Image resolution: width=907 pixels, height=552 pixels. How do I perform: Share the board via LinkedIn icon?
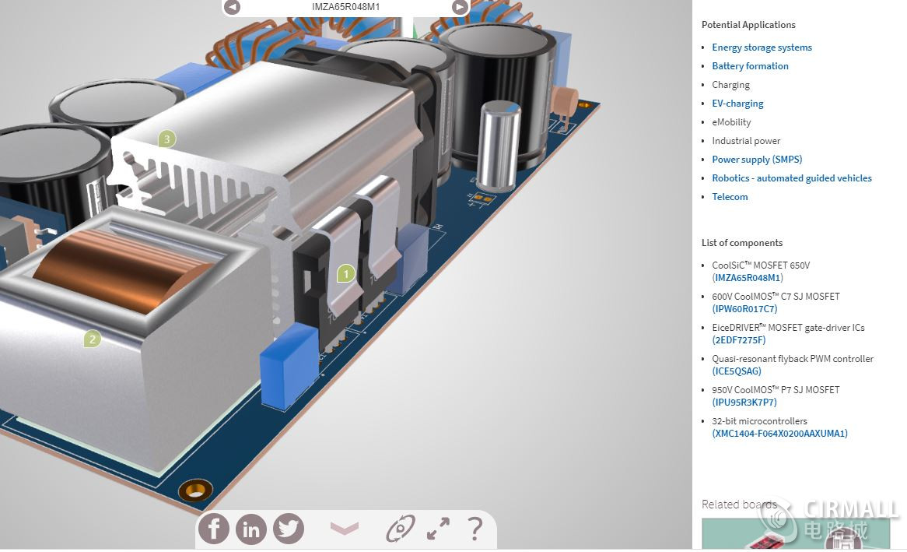pyautogui.click(x=251, y=529)
